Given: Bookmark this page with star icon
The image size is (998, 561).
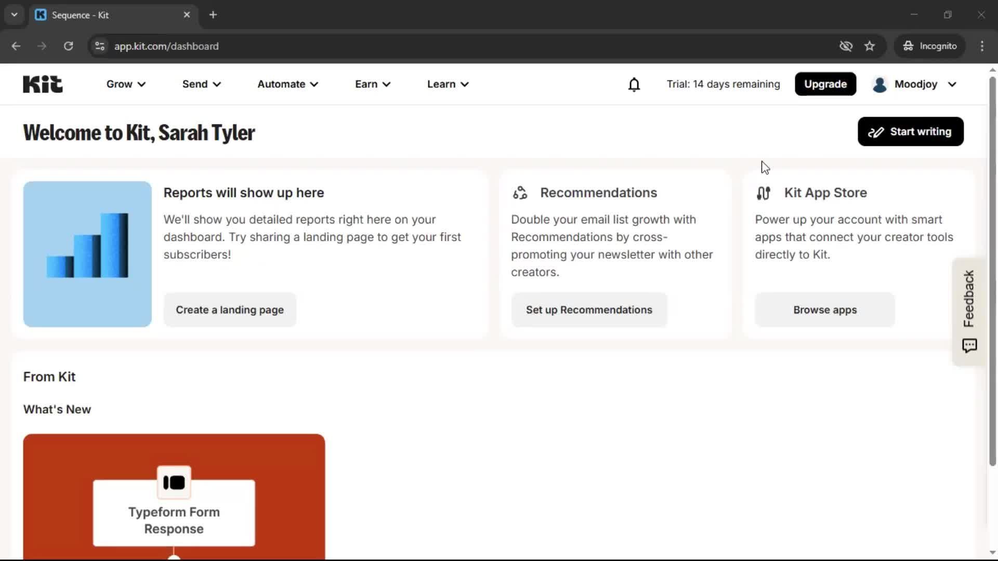Looking at the screenshot, I should [870, 46].
